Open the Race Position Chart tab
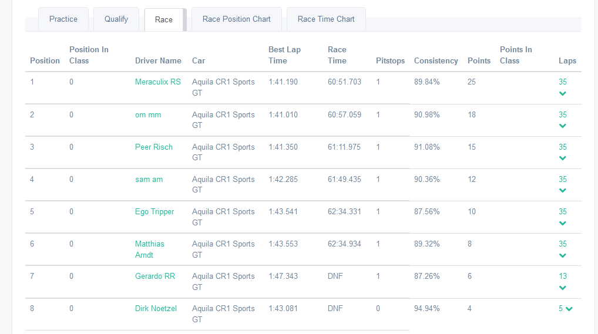 pyautogui.click(x=237, y=19)
